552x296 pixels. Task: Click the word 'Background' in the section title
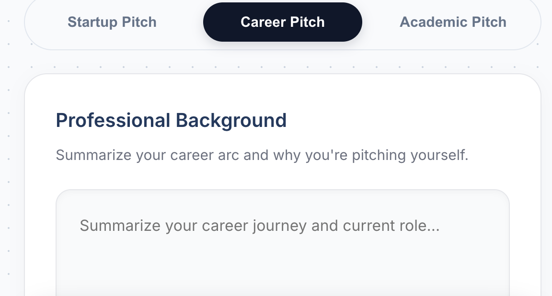coord(231,121)
